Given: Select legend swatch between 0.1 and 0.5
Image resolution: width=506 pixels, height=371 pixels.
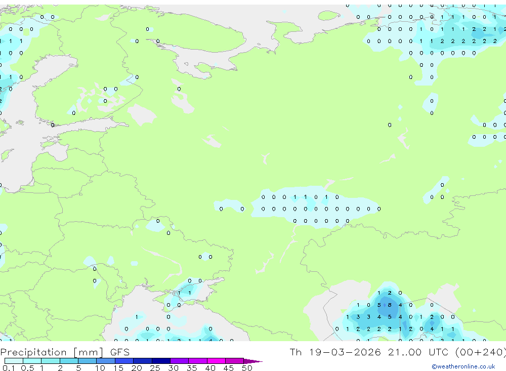Looking at the screenshot, I should pos(14,361).
